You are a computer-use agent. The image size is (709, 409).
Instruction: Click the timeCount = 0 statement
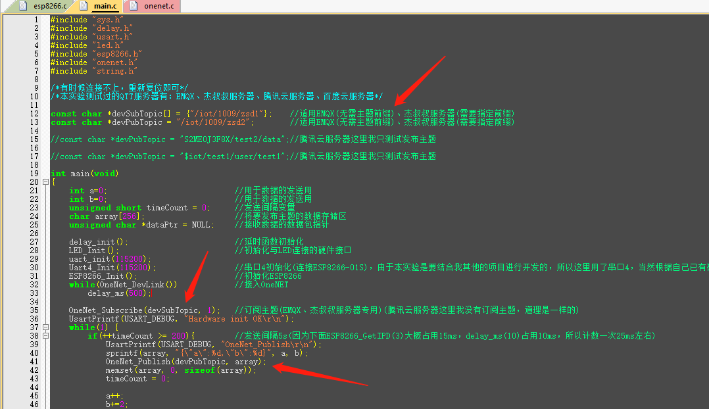[x=137, y=379]
